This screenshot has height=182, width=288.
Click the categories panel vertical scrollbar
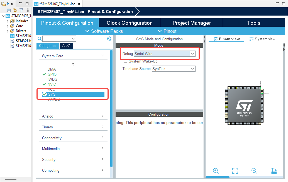(111, 108)
